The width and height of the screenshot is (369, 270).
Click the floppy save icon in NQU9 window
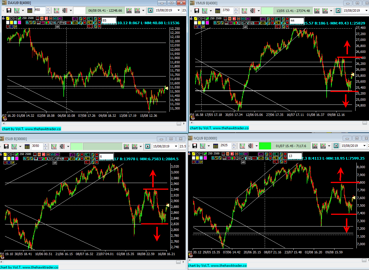(x=195, y=145)
